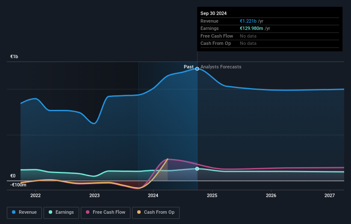The height and width of the screenshot is (224, 351).
Task: Click the 2023 x-axis label
Action: click(94, 195)
